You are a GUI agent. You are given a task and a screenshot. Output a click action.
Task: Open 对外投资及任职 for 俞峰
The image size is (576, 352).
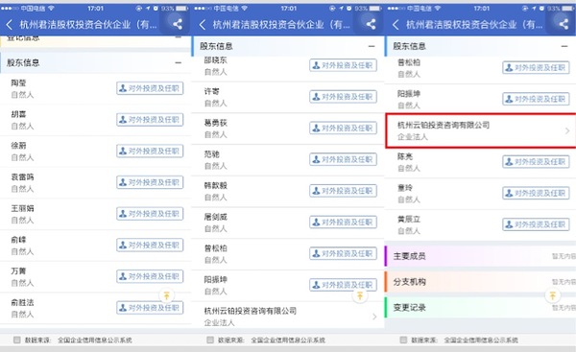point(150,246)
